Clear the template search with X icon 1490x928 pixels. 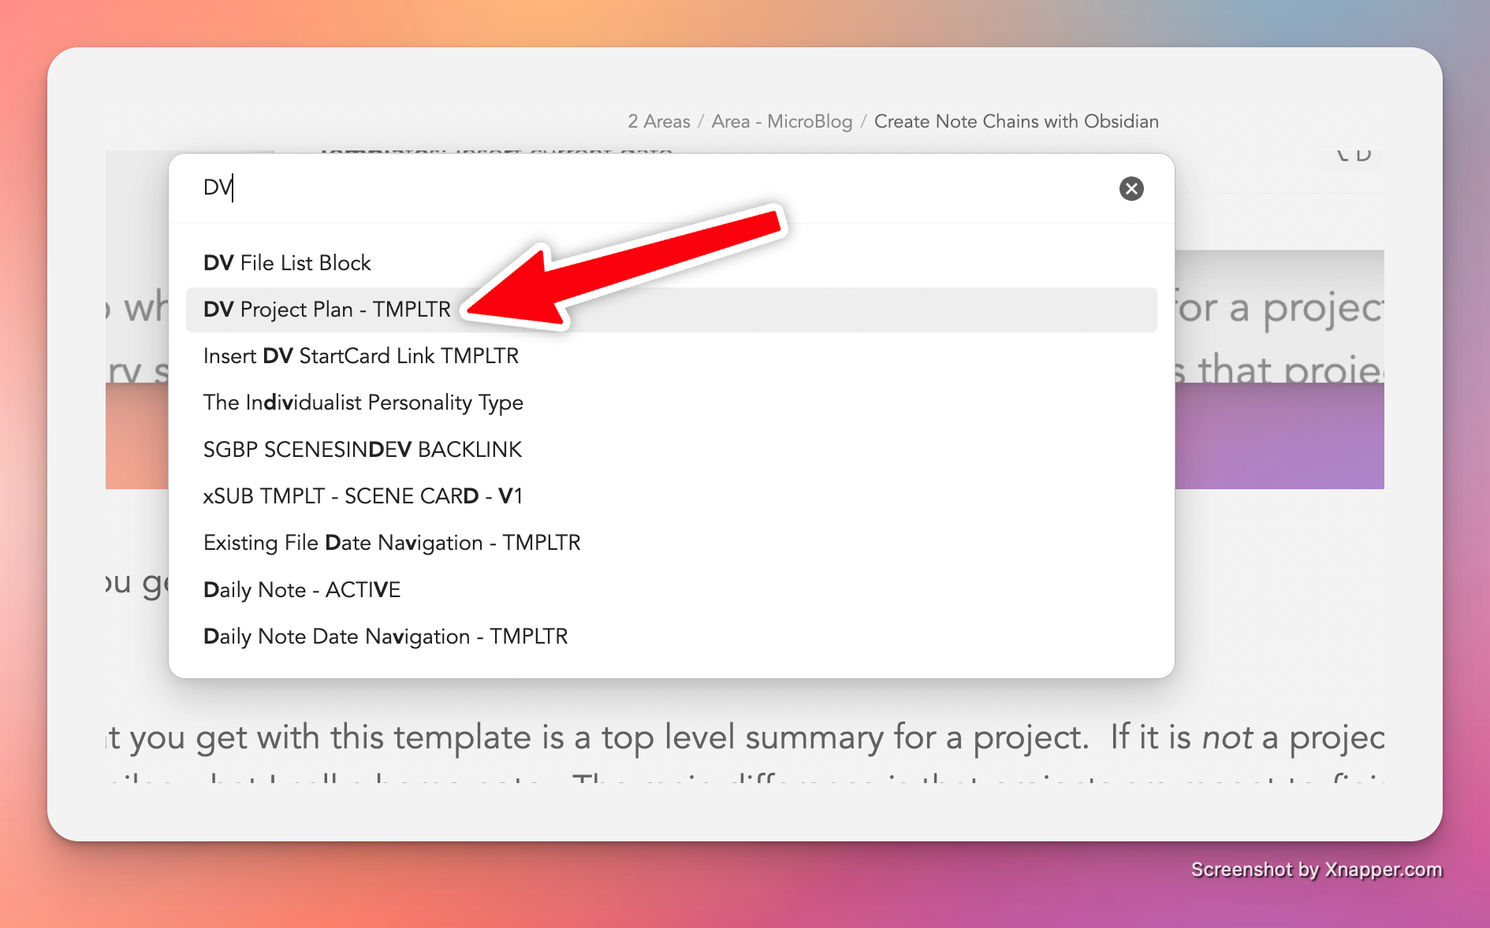1131,188
